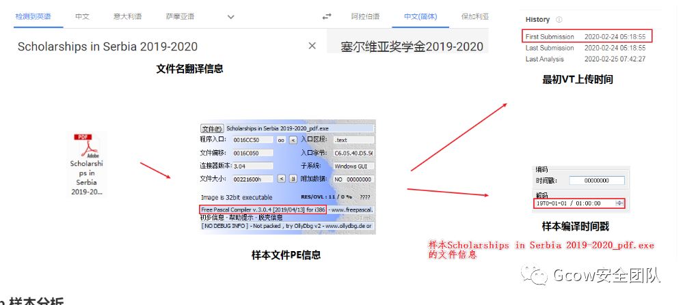Click the 文件偏移 label
Viewport: 683px width, 305px height.
[213, 153]
